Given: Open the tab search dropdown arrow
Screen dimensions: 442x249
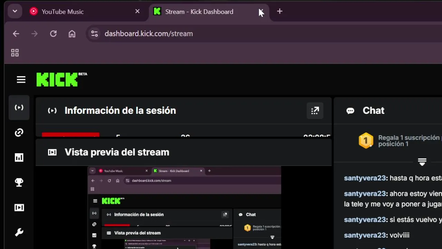Looking at the screenshot, I should (15, 11).
